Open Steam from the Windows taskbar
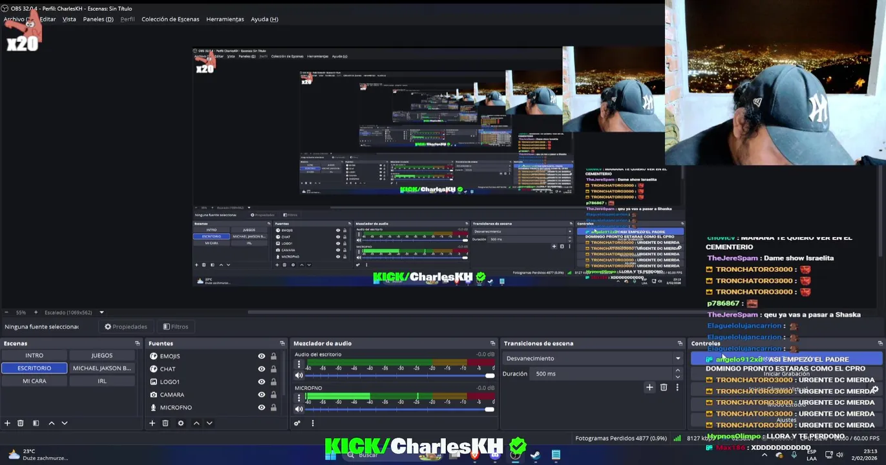The height and width of the screenshot is (465, 886). pyautogui.click(x=535, y=455)
